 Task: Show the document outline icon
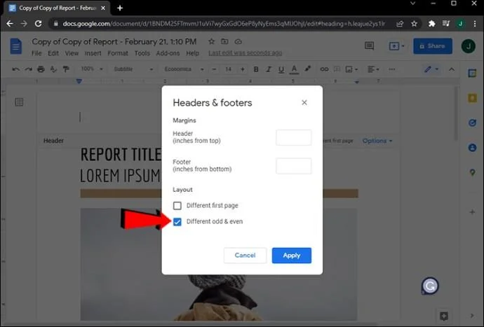click(19, 102)
